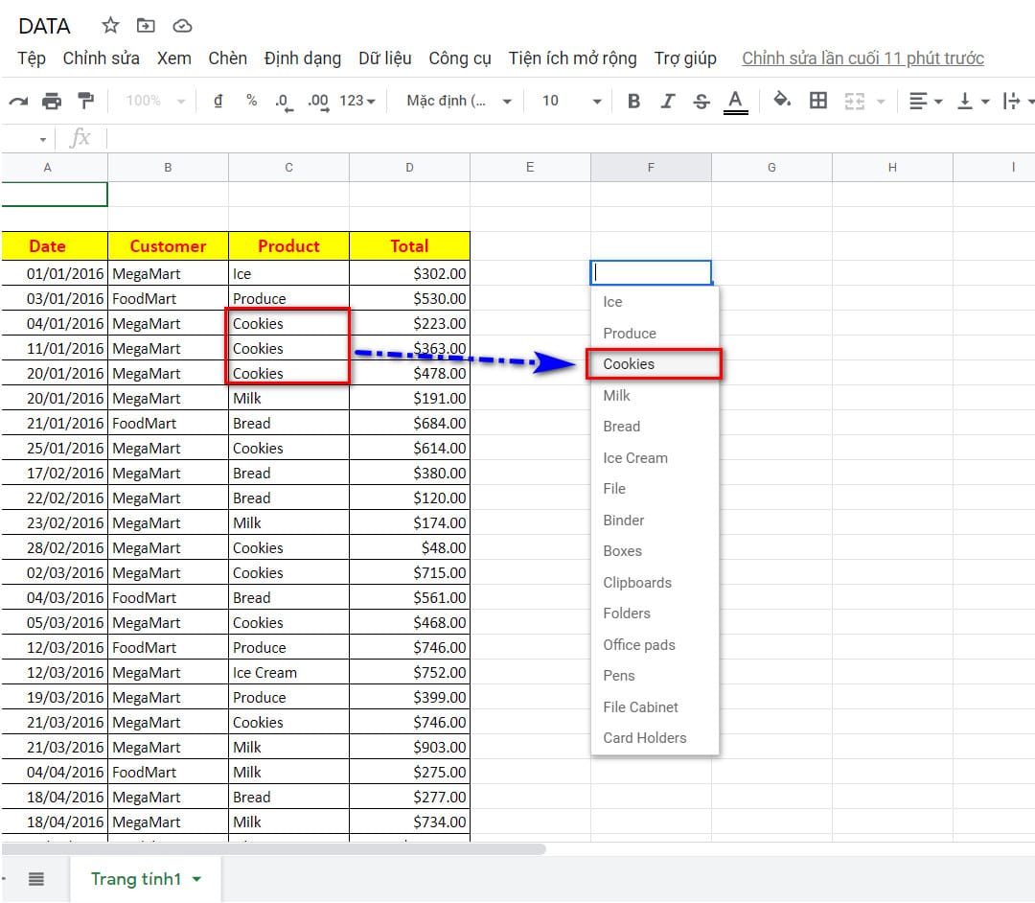1035x903 pixels.
Task: Star the DATA spreadsheet
Action: 110,26
